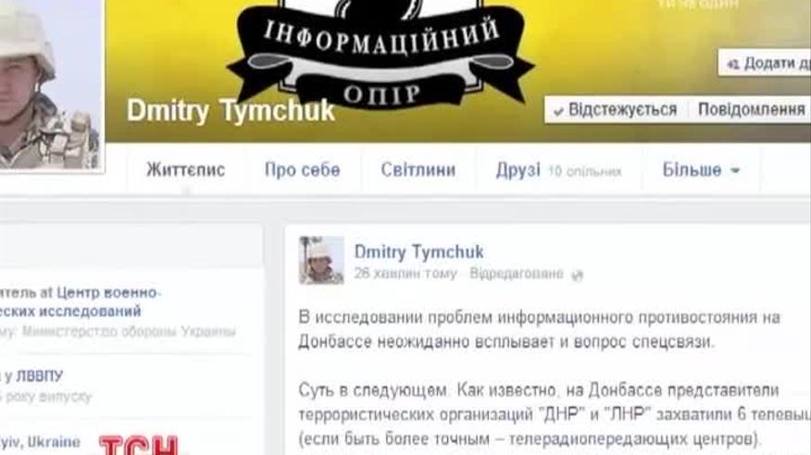Screen dimensions: 811x455
Task: Click the ТСН logo watermark
Action: [139, 445]
